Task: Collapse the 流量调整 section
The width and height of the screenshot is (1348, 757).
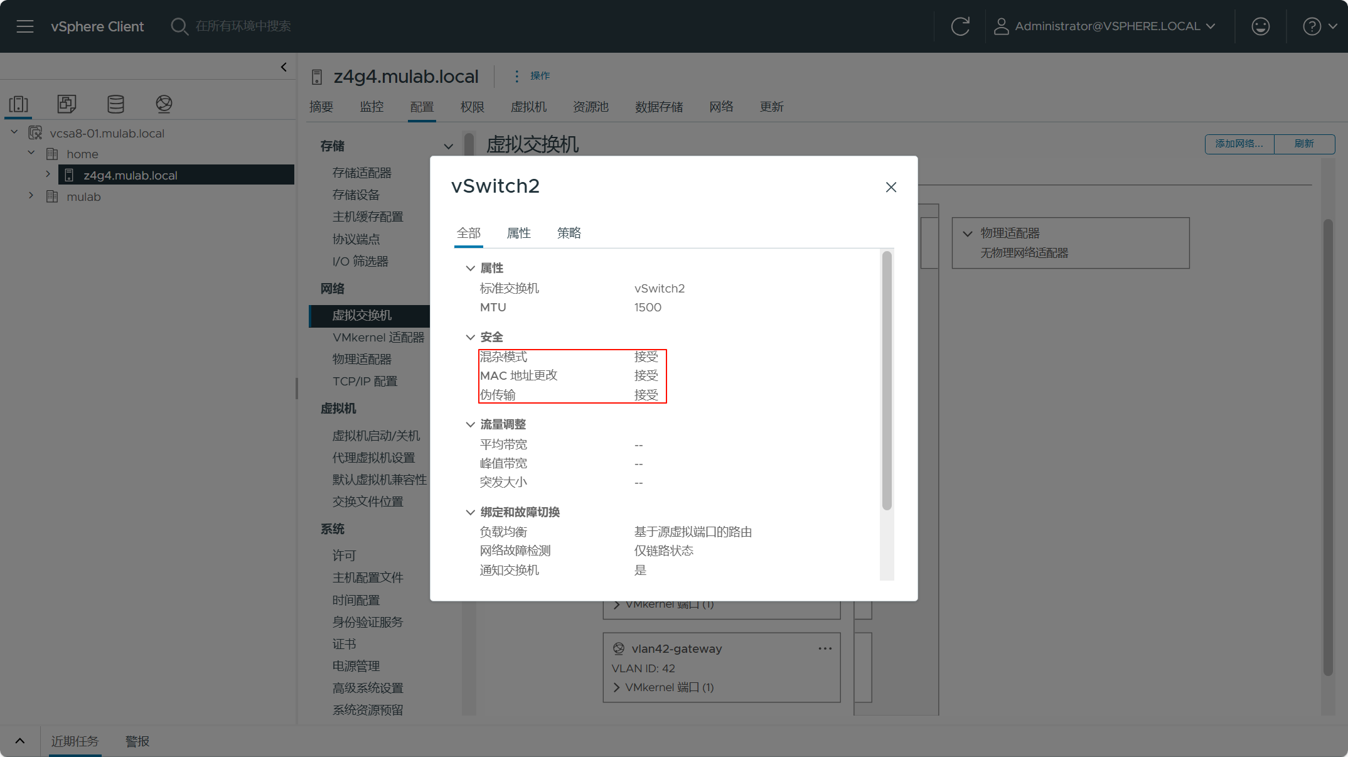Action: pyautogui.click(x=470, y=424)
